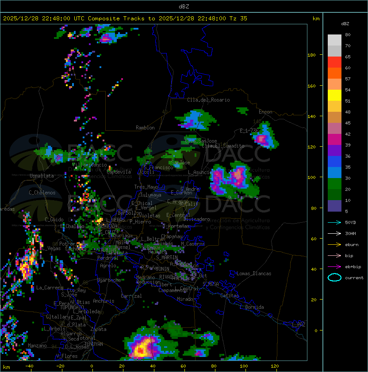
Task: Click the Carrizal map label
Action: click(x=131, y=296)
